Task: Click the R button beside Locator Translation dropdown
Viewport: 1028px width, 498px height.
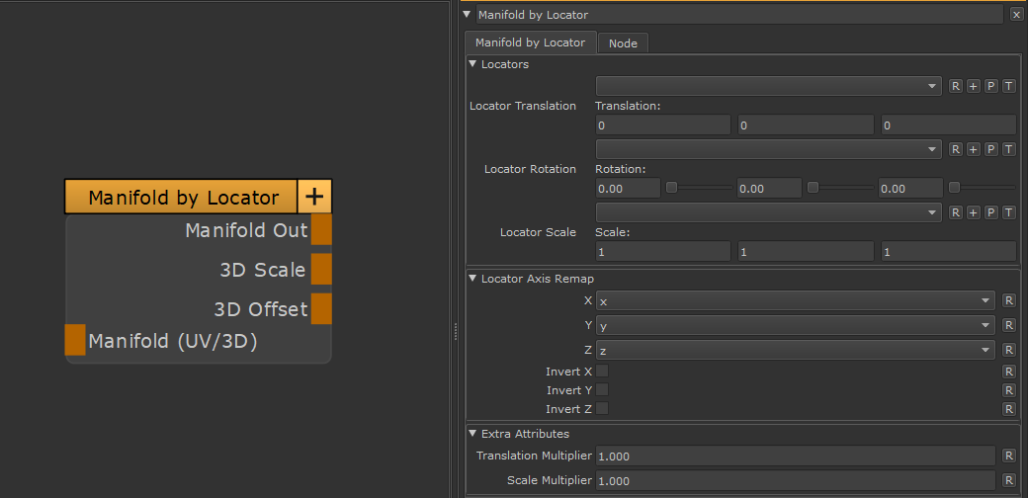Action: click(956, 87)
